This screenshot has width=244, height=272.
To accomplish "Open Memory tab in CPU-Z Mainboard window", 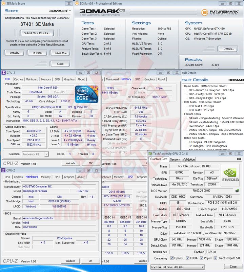I will [46, 177].
